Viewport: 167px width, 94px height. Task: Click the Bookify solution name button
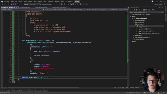point(77,2)
